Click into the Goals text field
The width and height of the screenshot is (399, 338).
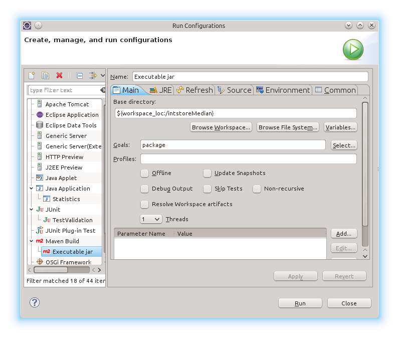[x=233, y=145]
